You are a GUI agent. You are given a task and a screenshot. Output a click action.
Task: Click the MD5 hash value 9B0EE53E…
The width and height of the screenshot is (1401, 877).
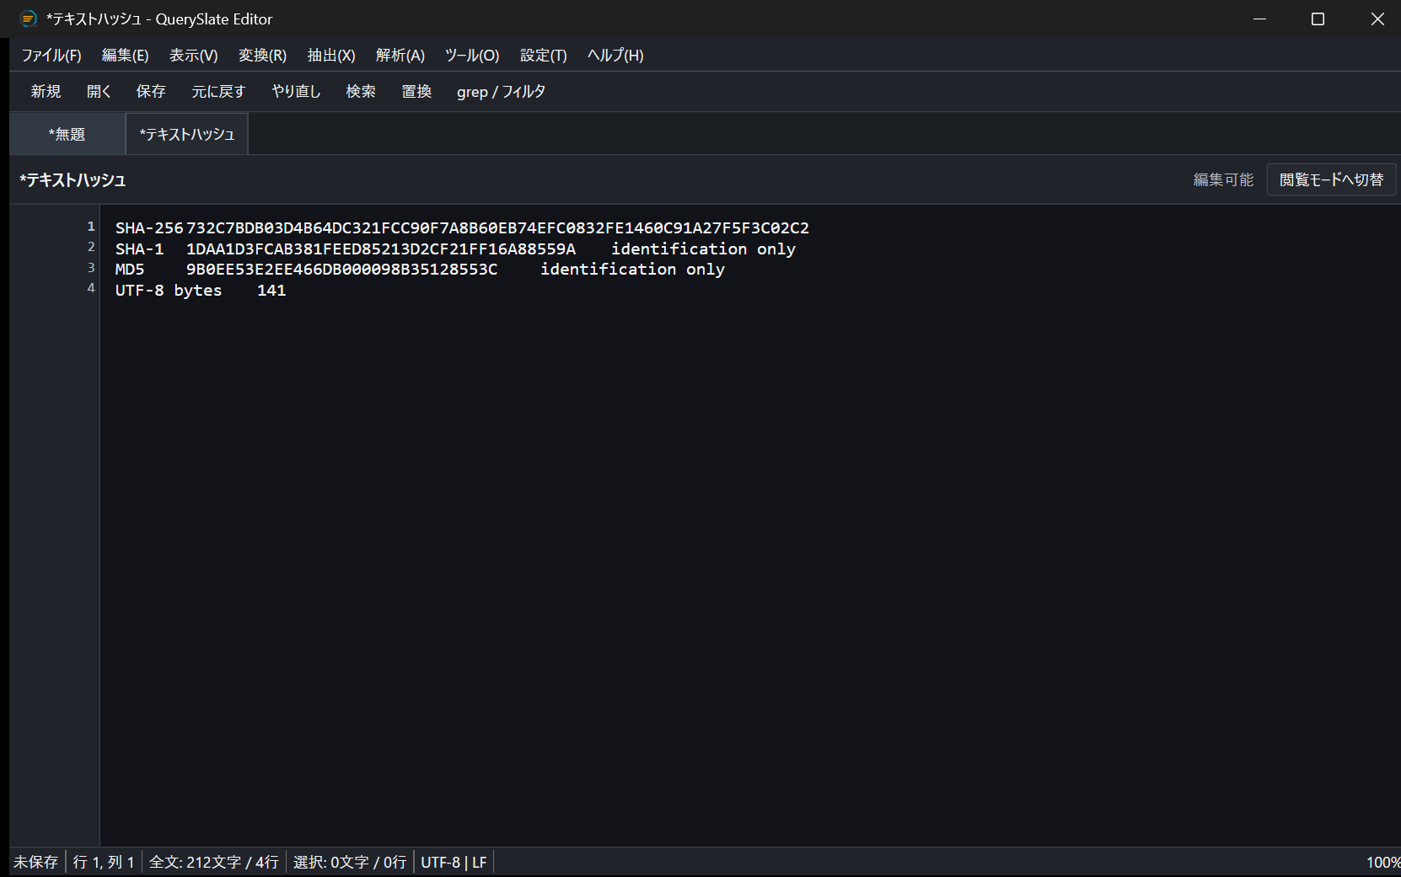[341, 270]
